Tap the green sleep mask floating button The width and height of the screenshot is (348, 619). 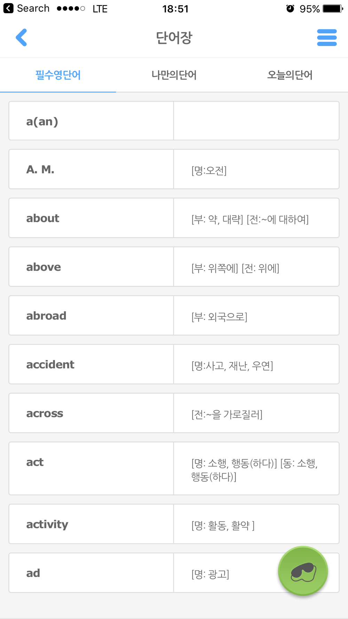point(303,571)
